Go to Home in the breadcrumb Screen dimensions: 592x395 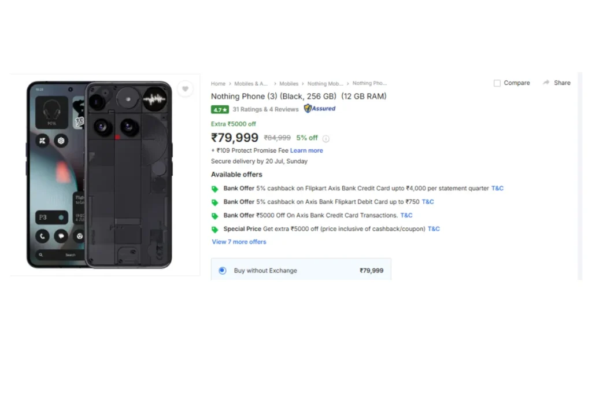(218, 84)
